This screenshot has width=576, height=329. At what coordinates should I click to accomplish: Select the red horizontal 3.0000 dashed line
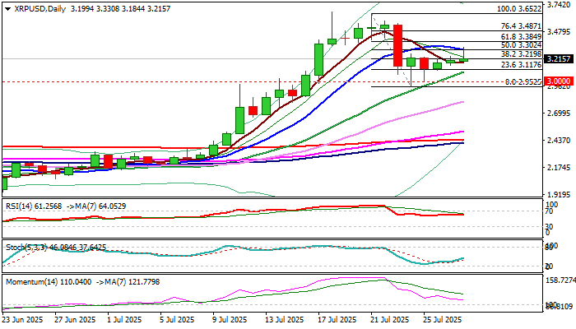[x=272, y=82]
